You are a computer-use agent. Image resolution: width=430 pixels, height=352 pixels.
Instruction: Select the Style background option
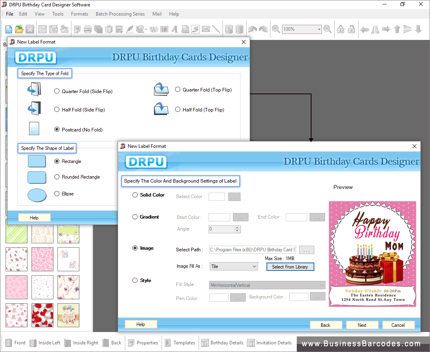tap(135, 280)
